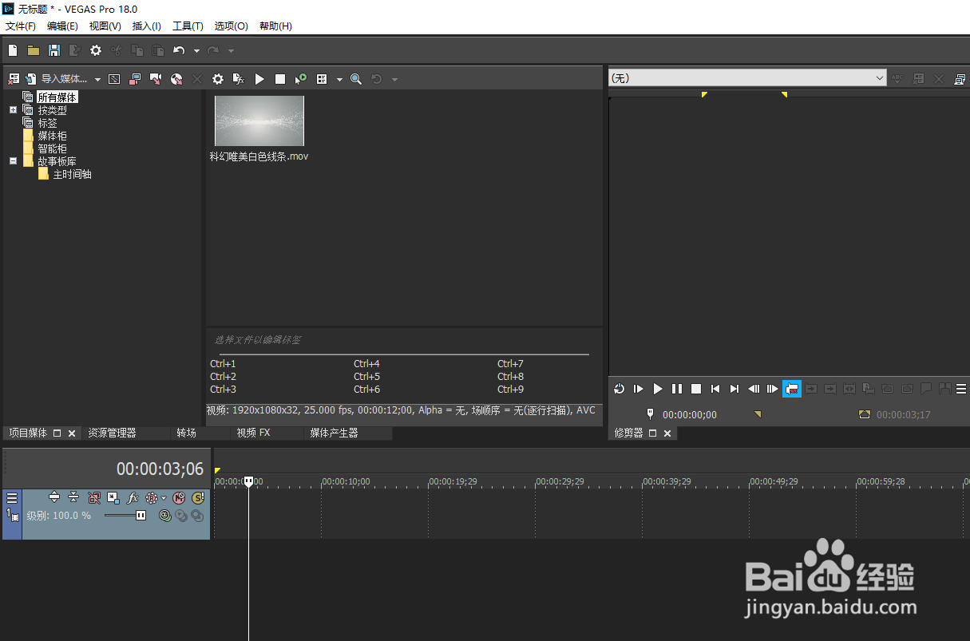Select the 智能柜 folder
The image size is (970, 641).
(x=52, y=148)
